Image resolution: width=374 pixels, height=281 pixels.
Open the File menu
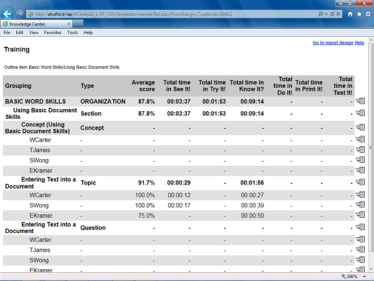[7, 33]
